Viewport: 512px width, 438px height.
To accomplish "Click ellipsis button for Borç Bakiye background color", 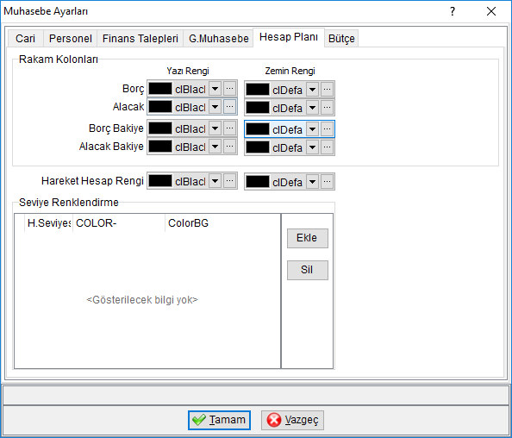I will (328, 129).
